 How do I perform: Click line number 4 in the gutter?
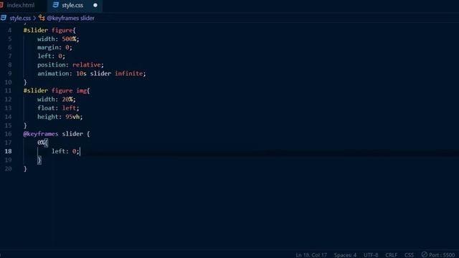tap(9, 30)
